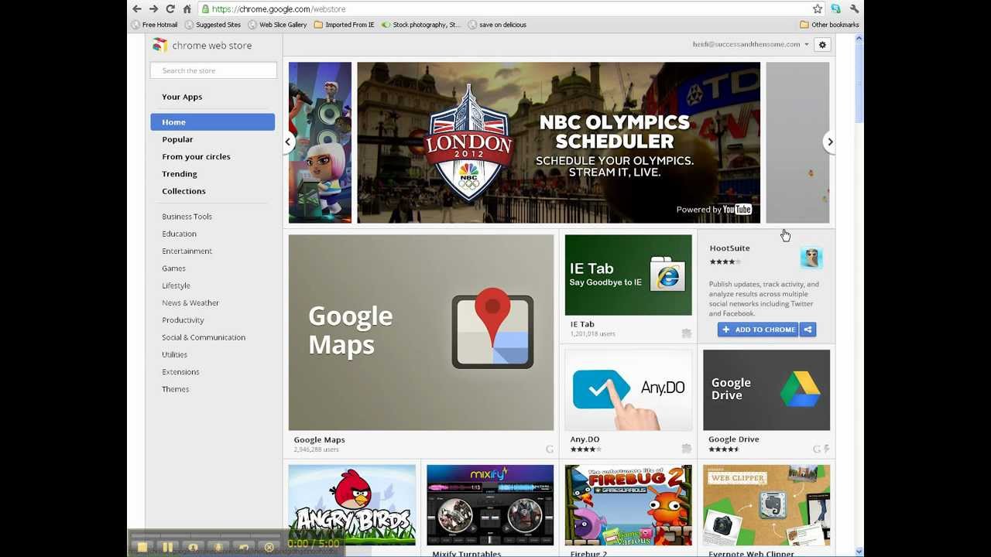Click the undo arrow on recorder toolbar
The width and height of the screenshot is (991, 557).
244,547
